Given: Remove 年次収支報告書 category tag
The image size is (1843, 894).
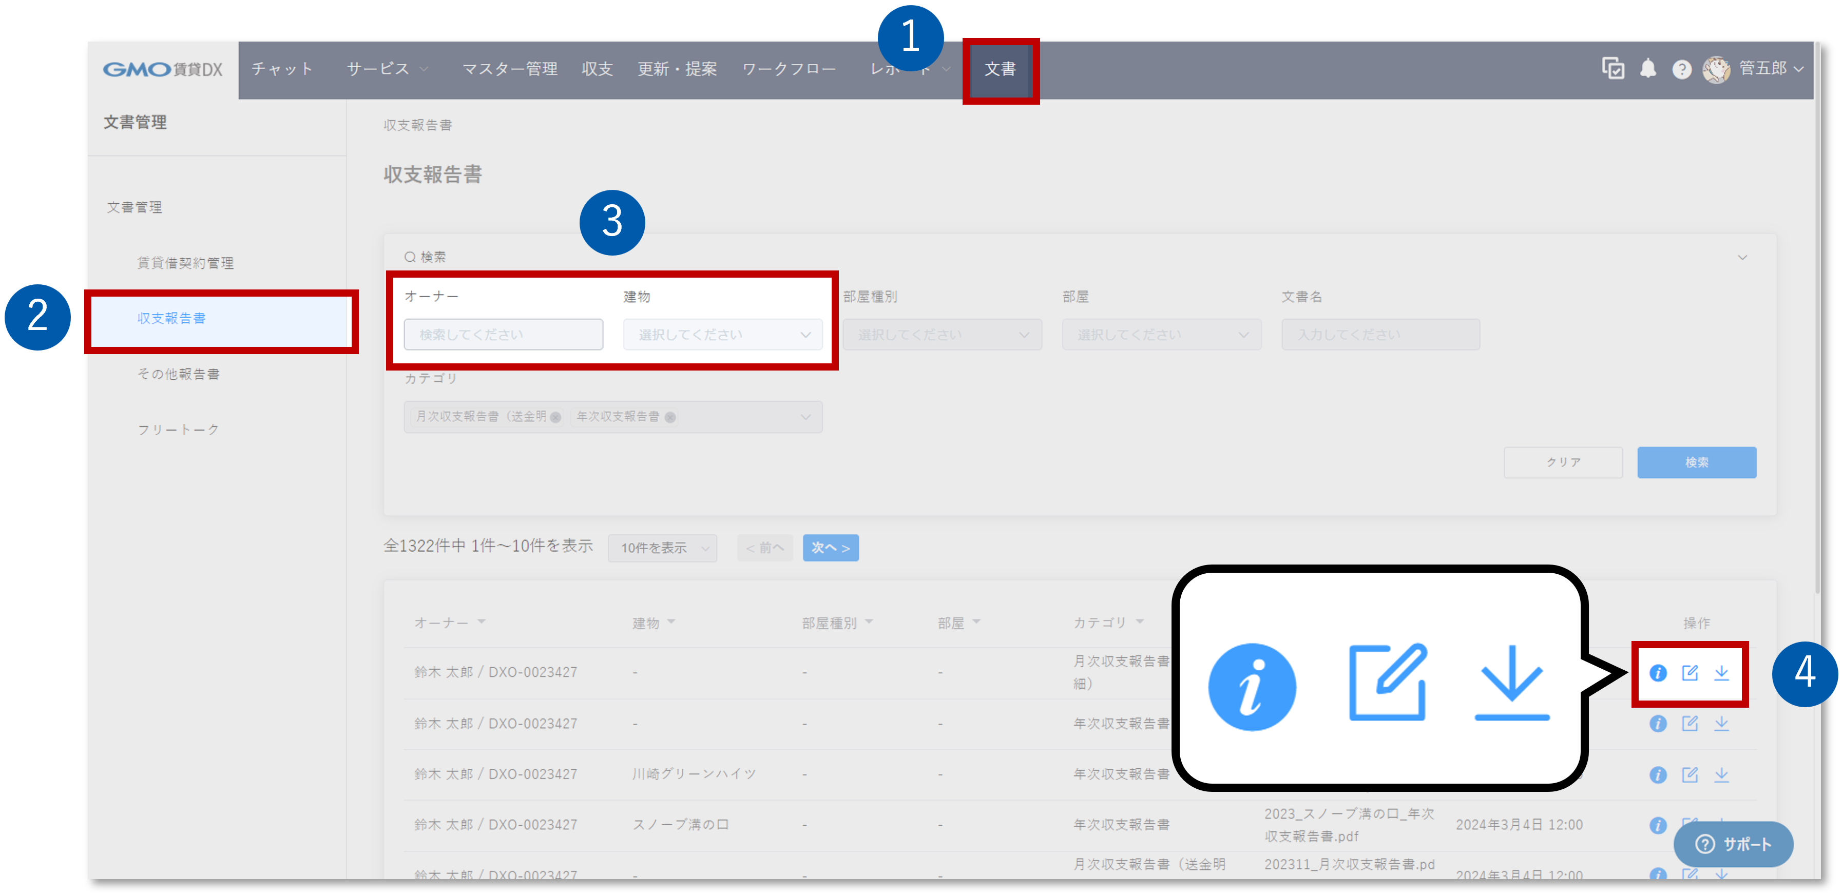Looking at the screenshot, I should [x=669, y=418].
